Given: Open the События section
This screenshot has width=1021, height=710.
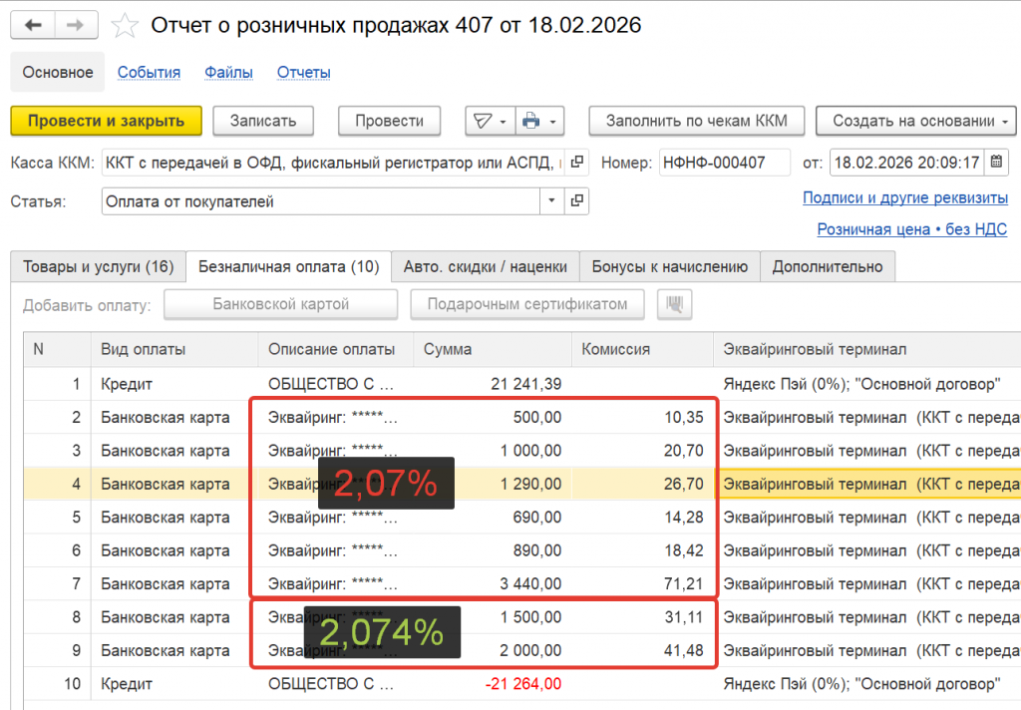Looking at the screenshot, I should coord(149,73).
